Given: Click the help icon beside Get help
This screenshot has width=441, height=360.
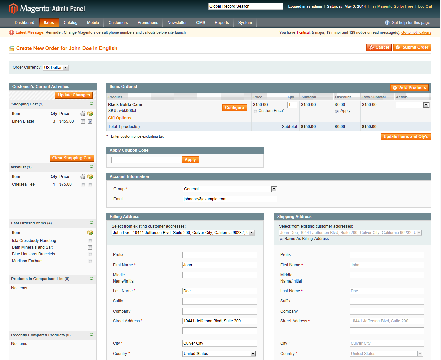Looking at the screenshot, I should click(387, 23).
